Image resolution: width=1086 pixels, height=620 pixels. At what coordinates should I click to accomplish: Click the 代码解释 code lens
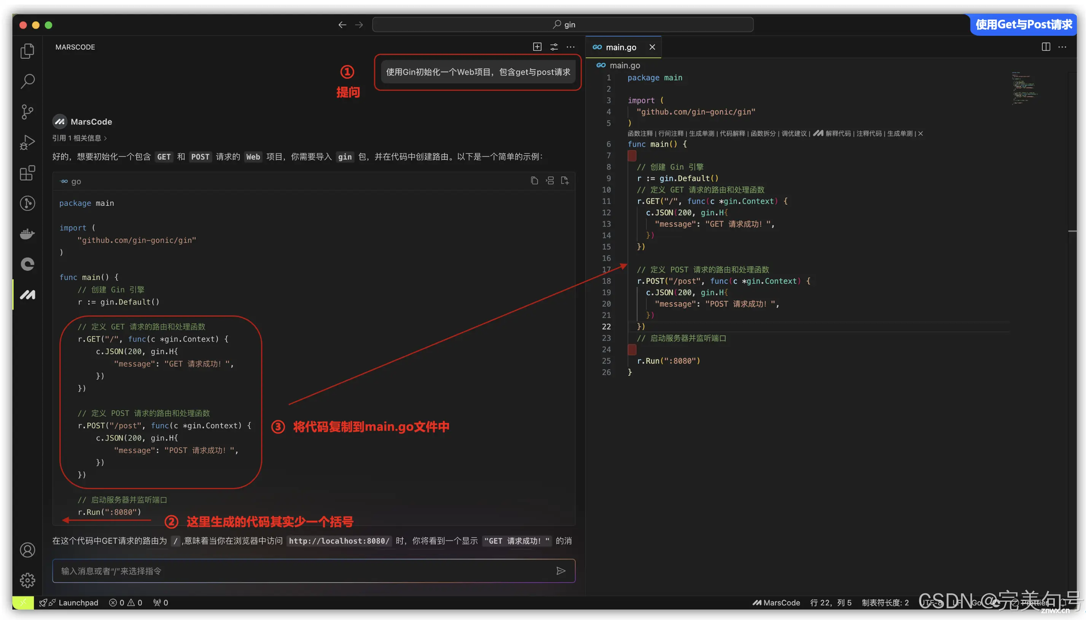732,134
